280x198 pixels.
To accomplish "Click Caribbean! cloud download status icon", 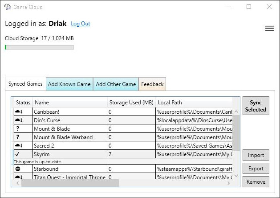I will [19, 112].
